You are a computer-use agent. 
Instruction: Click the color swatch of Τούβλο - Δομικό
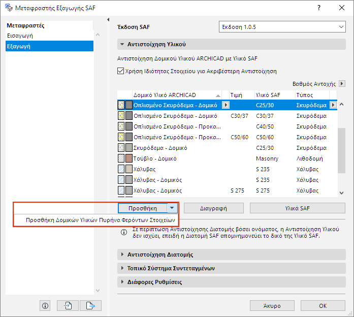(129, 158)
